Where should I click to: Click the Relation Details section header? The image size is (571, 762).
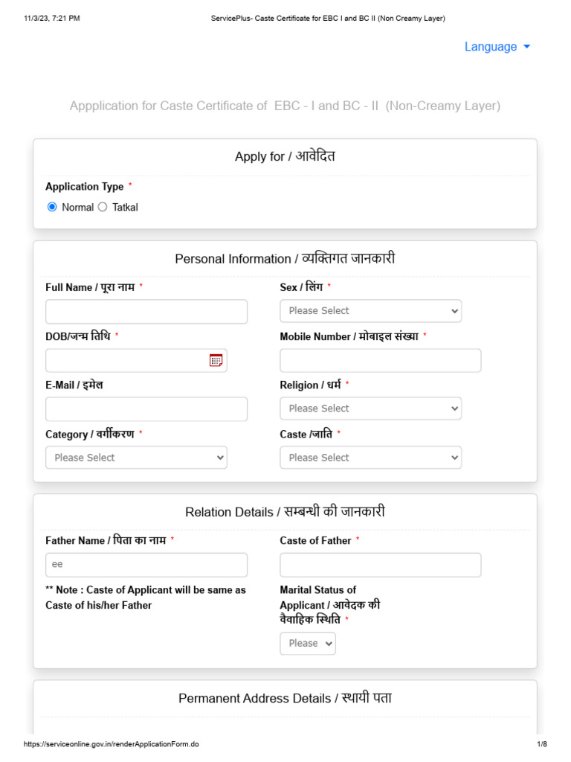(285, 512)
